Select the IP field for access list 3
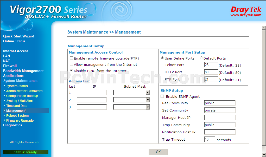 point(92,107)
